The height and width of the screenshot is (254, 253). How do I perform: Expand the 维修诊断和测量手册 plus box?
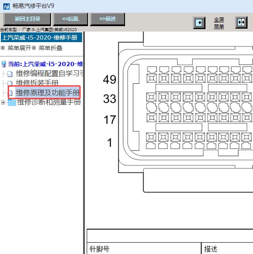[3, 102]
